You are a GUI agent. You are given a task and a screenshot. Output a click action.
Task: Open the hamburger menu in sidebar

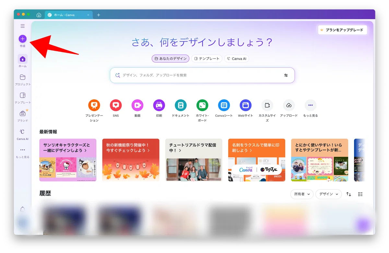pos(23,26)
